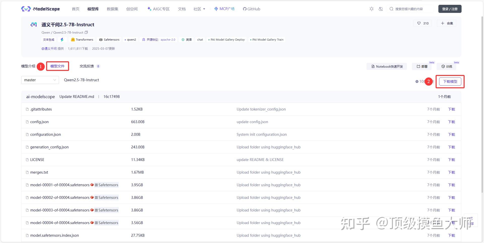Switch to the 模型文件 tab
The image size is (484, 243).
click(57, 66)
